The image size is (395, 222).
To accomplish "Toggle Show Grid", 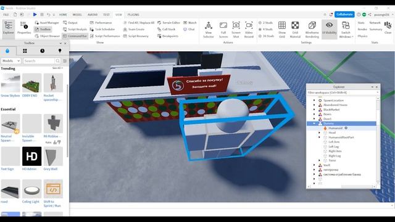I will (282, 30).
